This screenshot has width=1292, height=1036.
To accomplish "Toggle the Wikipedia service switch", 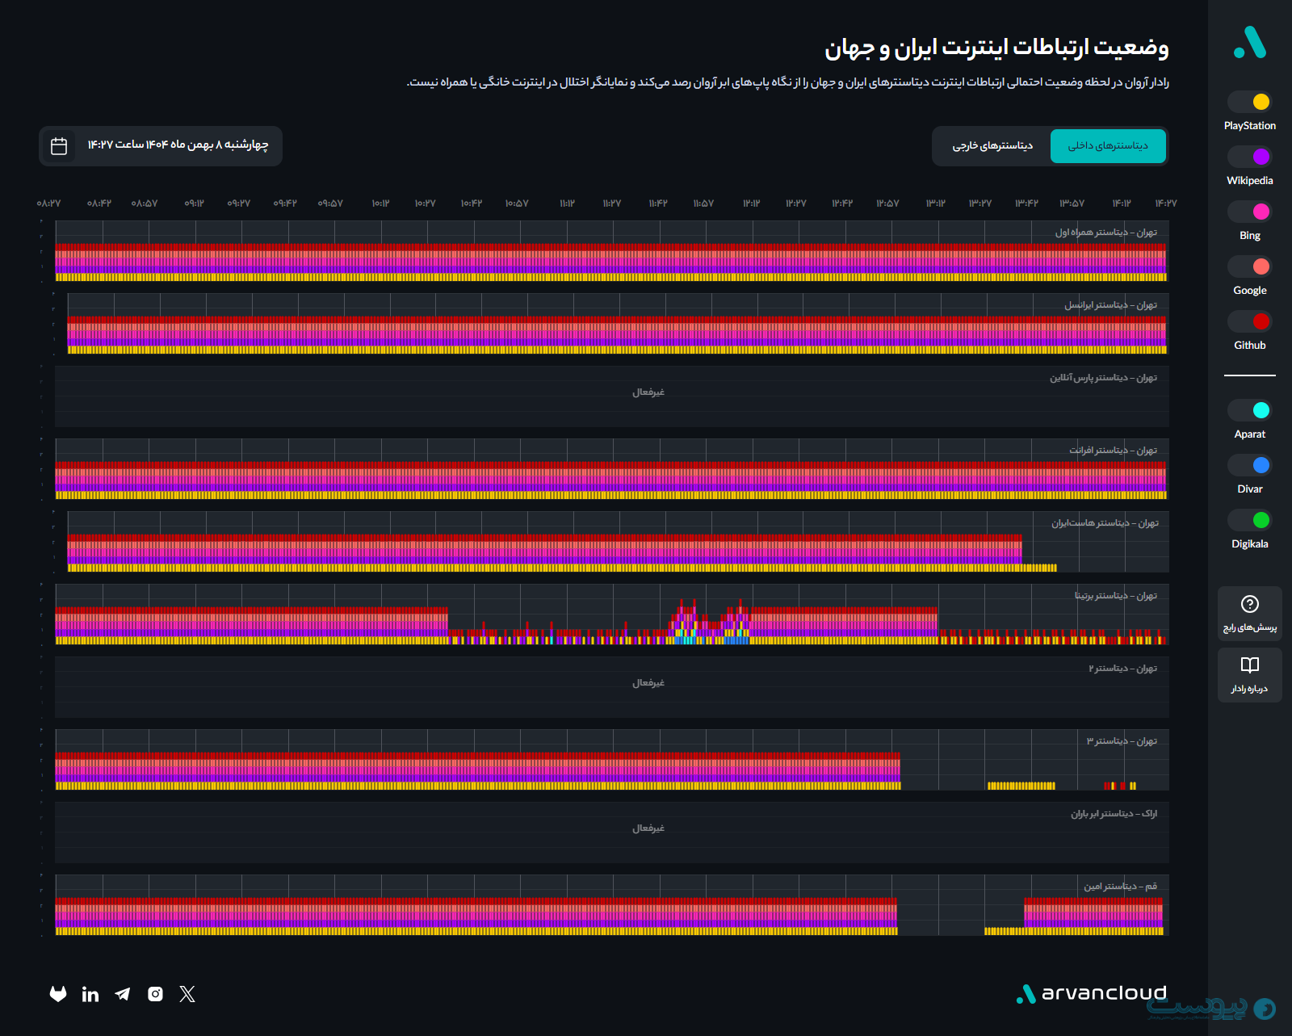I will [1249, 157].
